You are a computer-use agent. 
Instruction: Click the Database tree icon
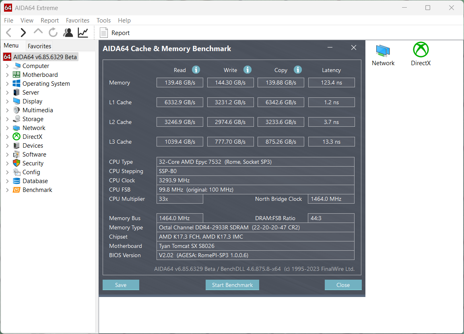pos(16,181)
